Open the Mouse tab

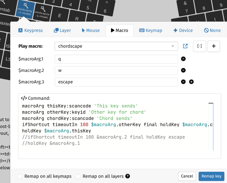point(91,30)
